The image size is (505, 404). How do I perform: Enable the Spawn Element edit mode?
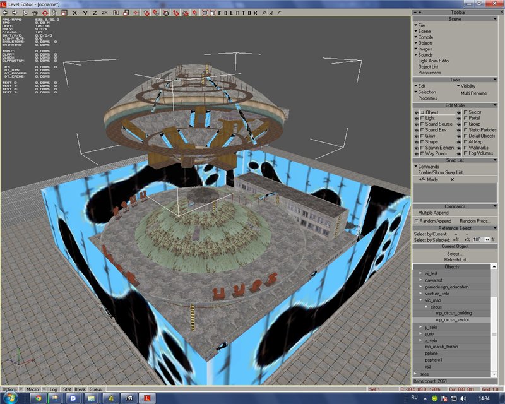[422, 147]
